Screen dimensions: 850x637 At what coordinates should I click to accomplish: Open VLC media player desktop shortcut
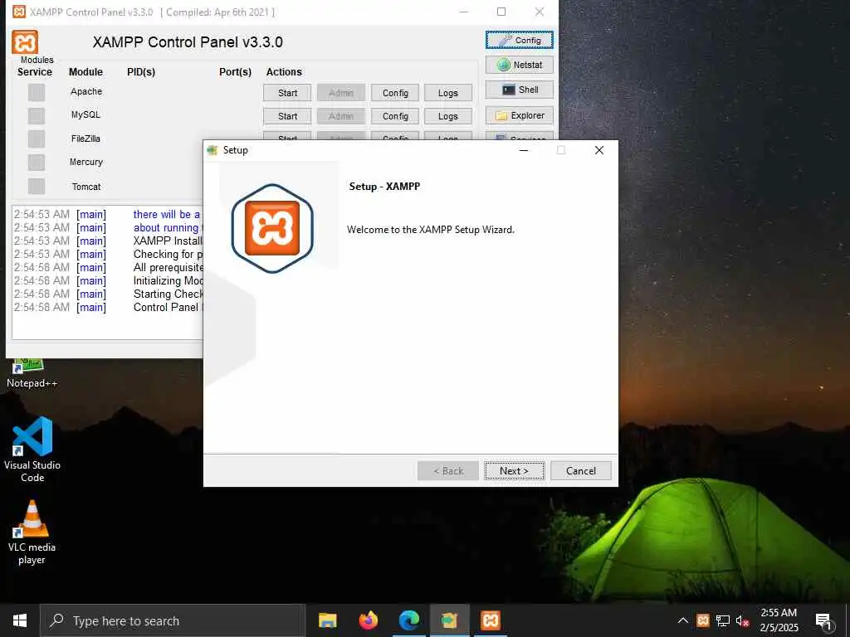click(x=32, y=532)
